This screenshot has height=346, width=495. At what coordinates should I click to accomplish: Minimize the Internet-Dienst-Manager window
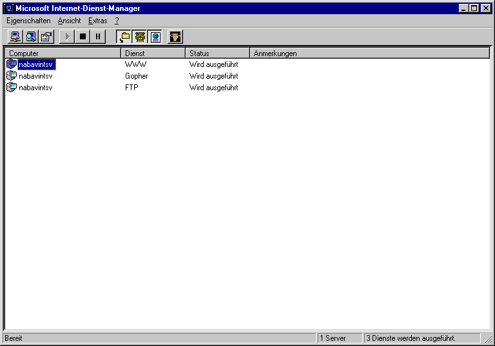[x=463, y=8]
